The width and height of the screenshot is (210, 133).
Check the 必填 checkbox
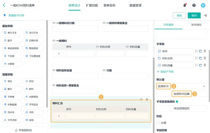click(158, 123)
